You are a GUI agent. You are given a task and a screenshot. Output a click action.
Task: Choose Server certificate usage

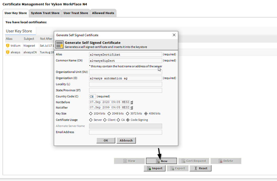pos(91,120)
